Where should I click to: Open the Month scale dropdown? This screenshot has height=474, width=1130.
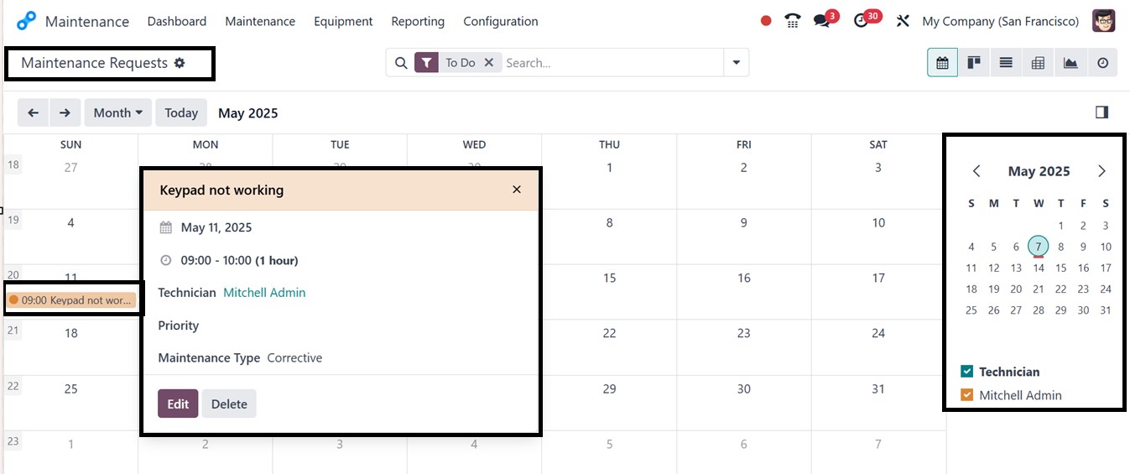pyautogui.click(x=117, y=112)
